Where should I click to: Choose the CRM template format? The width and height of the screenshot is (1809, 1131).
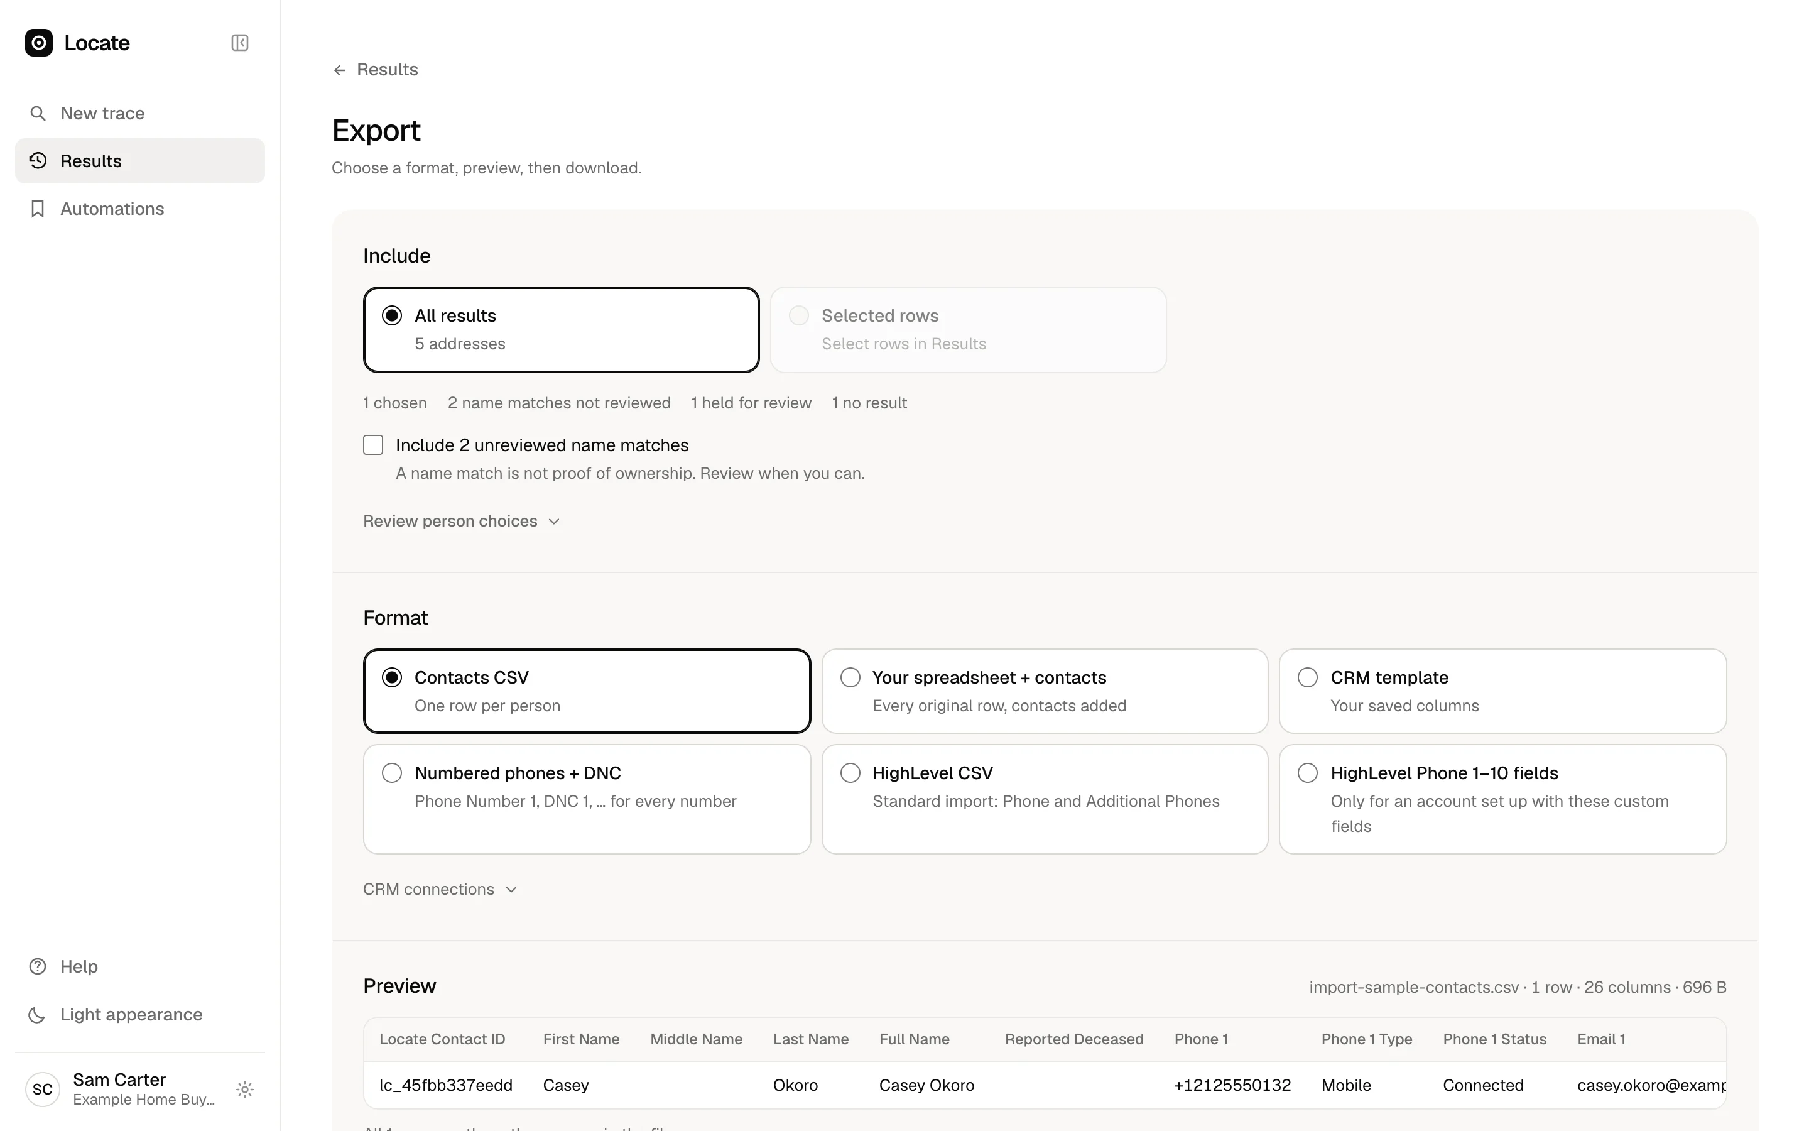pos(1502,691)
